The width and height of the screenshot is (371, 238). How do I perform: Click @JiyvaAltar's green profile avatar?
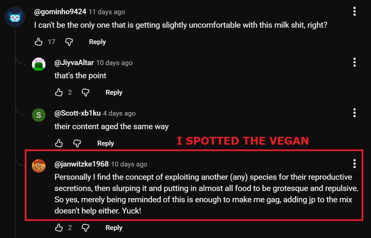(39, 64)
